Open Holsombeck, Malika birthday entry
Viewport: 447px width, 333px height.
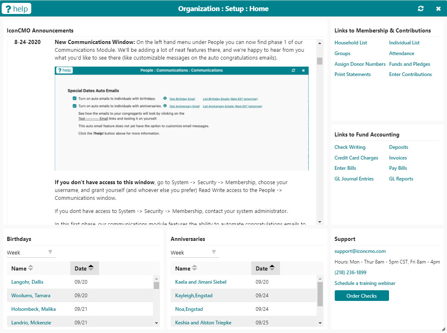pyautogui.click(x=34, y=309)
